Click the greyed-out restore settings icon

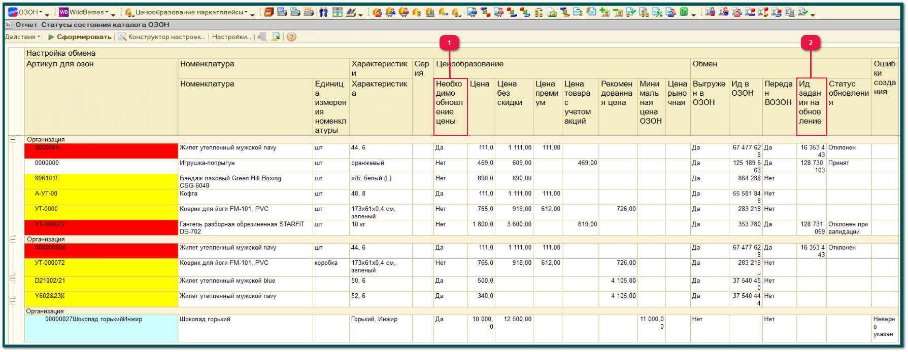click(x=262, y=36)
